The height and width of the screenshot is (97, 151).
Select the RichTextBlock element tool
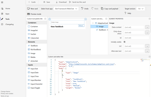34,50
